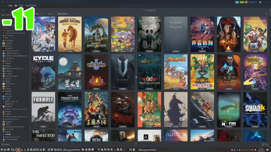
Task: Select 7 Days to Die Dedicated Server
Action: point(15,33)
